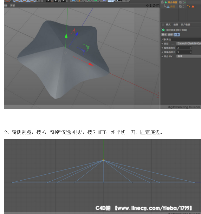Image resolution: width=201 pixels, height=214 pixels.
Task: Click the 类型 parameter keyframe dot
Action: pos(162,44)
